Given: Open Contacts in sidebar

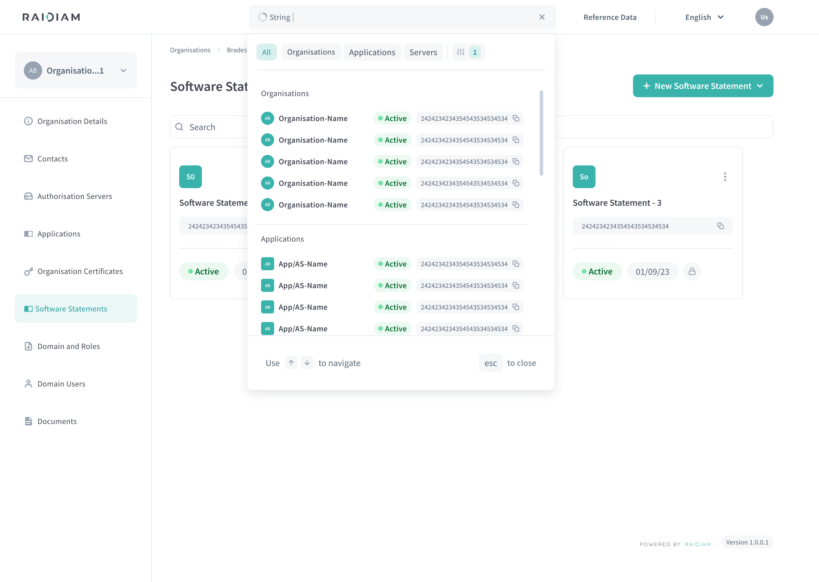Looking at the screenshot, I should click(x=76, y=159).
